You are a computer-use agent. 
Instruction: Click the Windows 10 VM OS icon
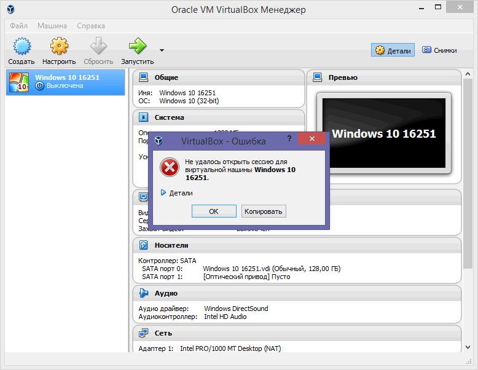click(x=19, y=82)
